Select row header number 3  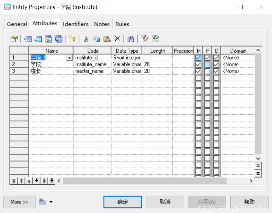click(19, 71)
